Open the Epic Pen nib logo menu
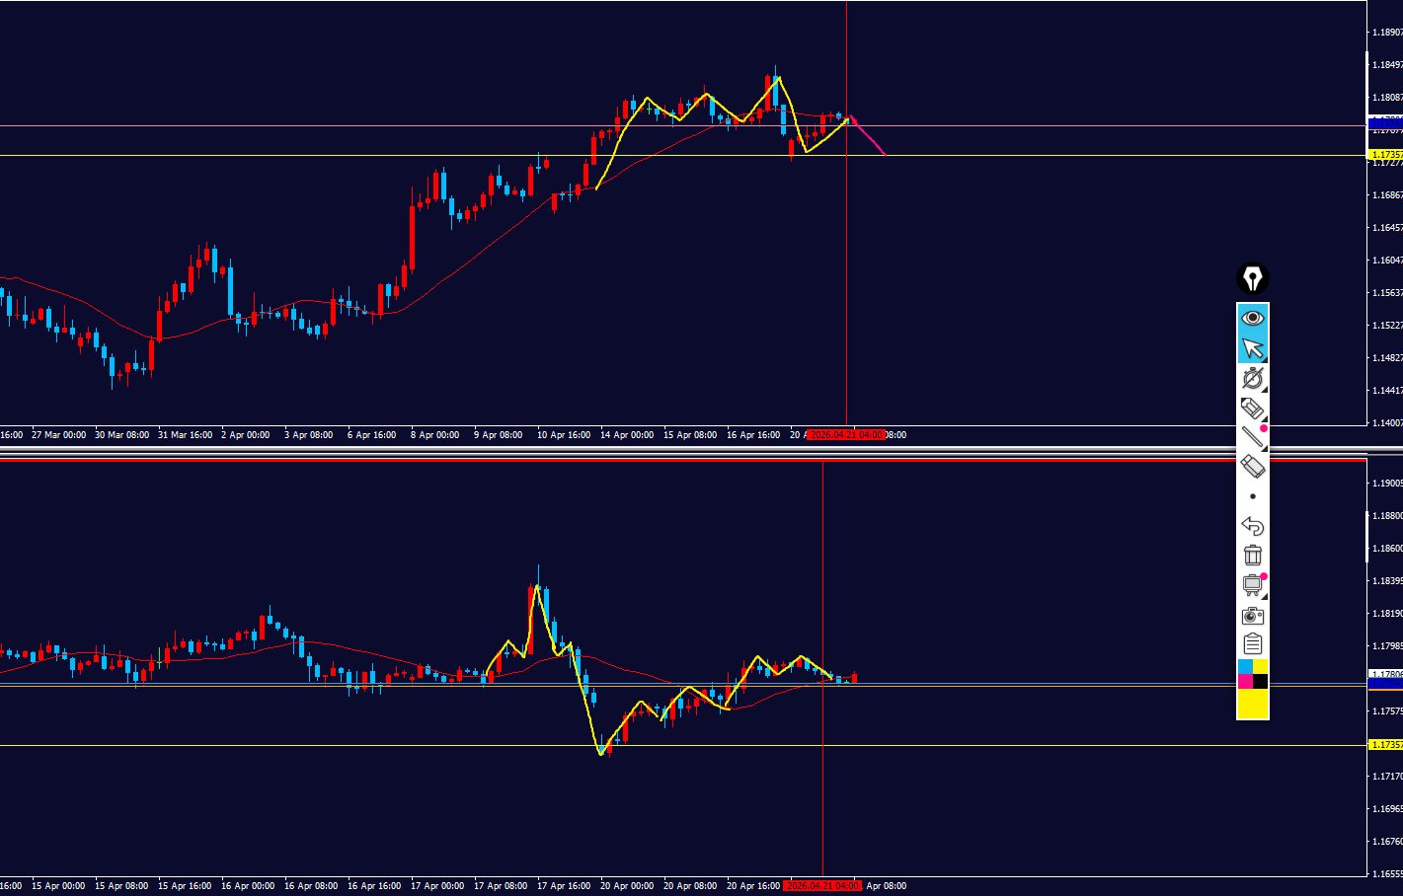This screenshot has width=1403, height=896. tap(1252, 279)
